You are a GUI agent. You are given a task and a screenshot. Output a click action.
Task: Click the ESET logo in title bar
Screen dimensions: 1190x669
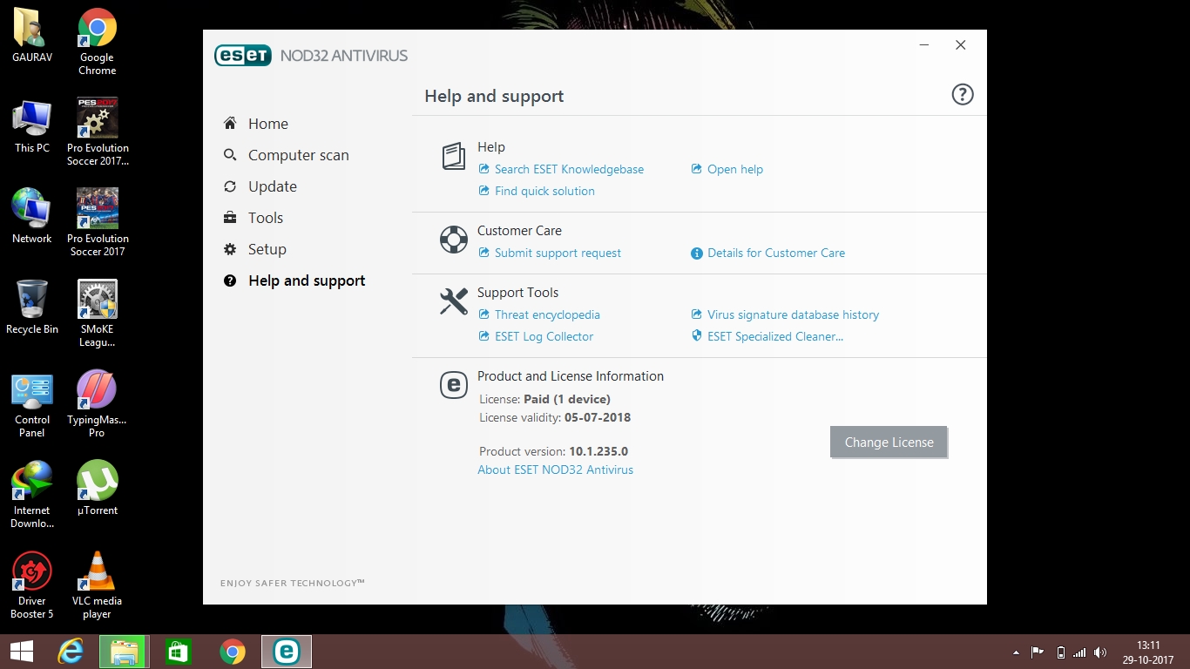(243, 56)
